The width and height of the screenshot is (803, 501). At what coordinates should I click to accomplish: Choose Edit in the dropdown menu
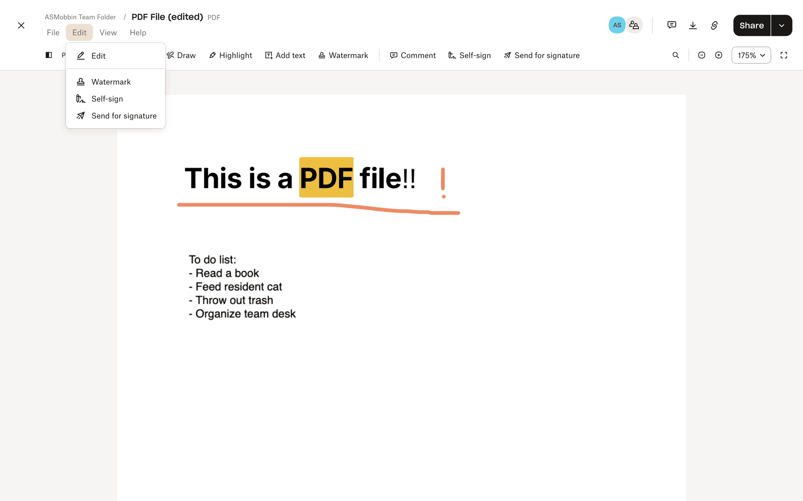[x=115, y=56]
